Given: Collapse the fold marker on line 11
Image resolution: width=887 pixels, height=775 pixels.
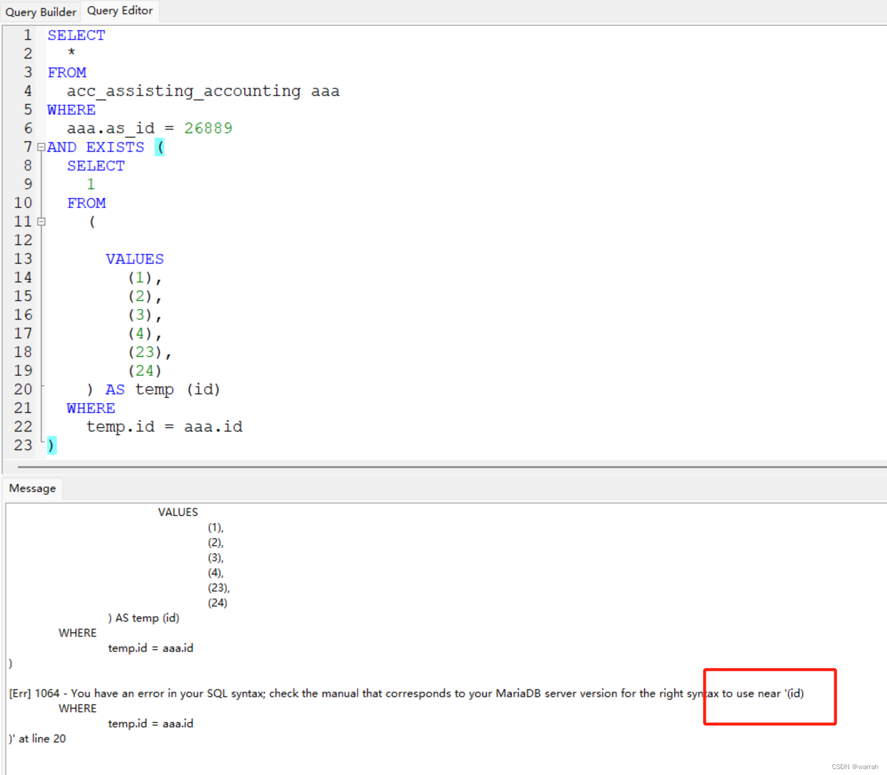Looking at the screenshot, I should [x=41, y=221].
